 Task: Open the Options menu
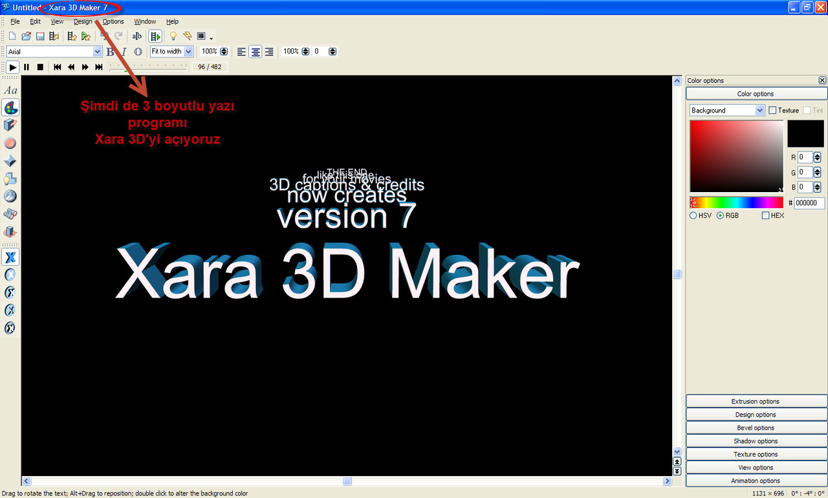click(x=113, y=21)
